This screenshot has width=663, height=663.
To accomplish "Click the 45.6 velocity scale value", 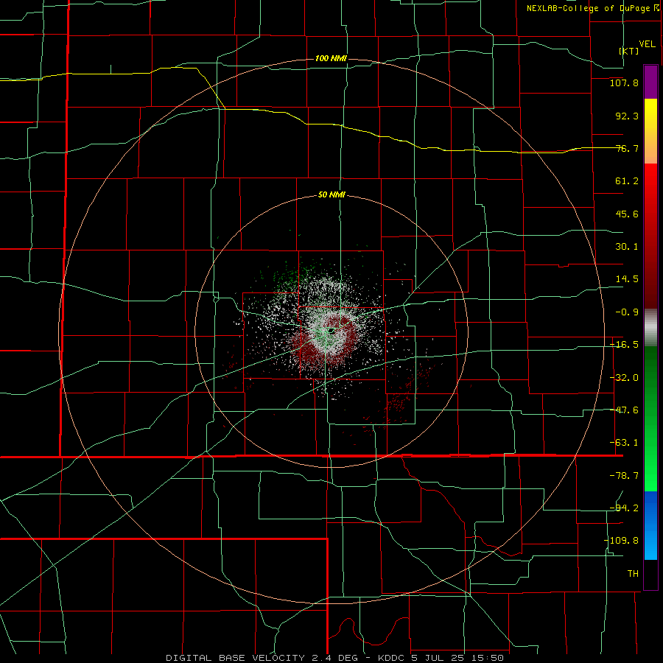I will click(627, 214).
